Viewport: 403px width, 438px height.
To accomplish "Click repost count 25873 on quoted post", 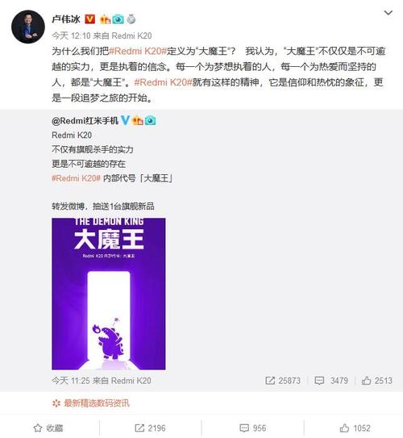I will (283, 381).
